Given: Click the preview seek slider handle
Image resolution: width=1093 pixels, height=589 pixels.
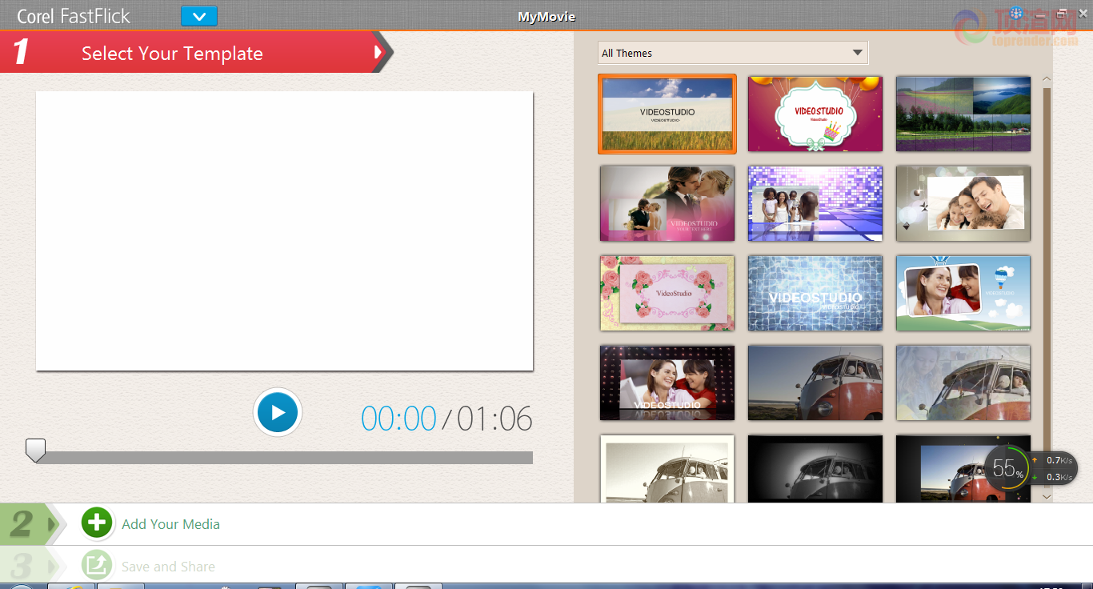Looking at the screenshot, I should click(x=35, y=451).
